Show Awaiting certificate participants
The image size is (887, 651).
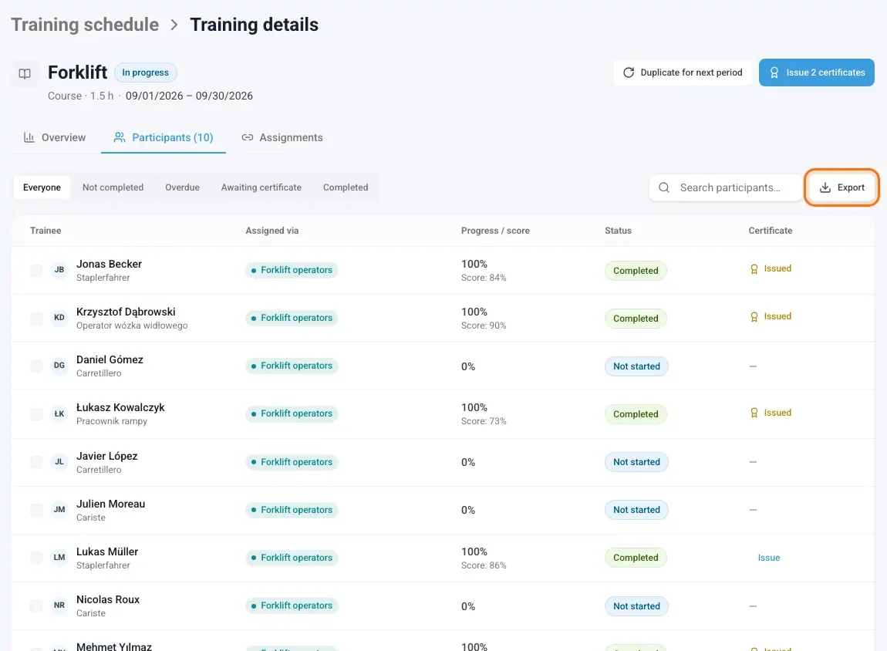click(x=261, y=187)
